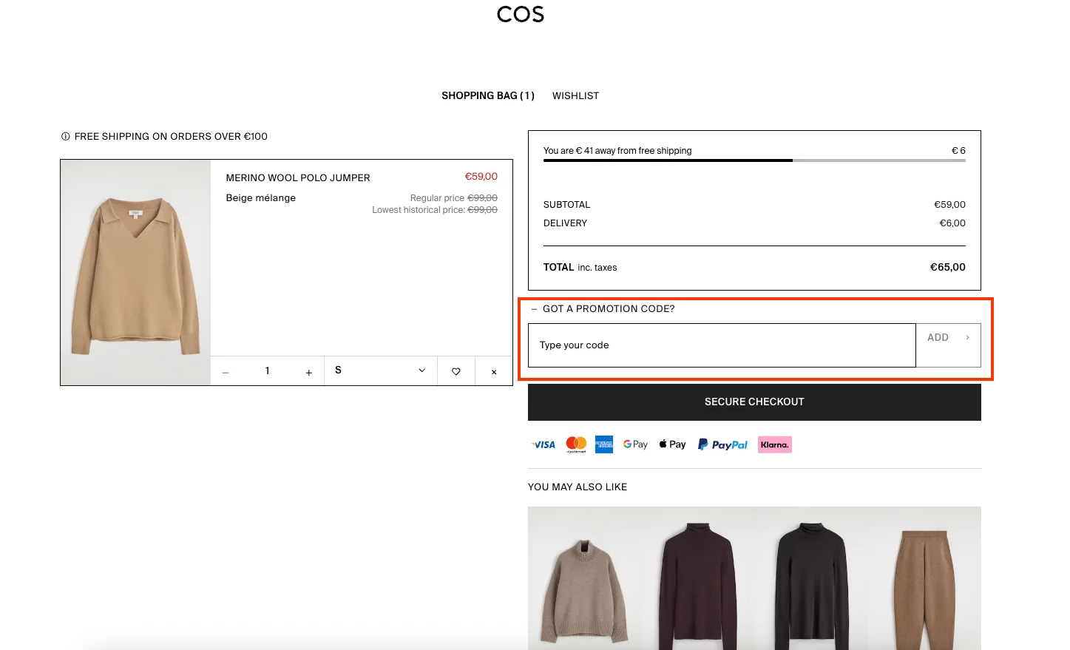1070x650 pixels.
Task: Remove the jumper with the X icon
Action: pos(493,370)
